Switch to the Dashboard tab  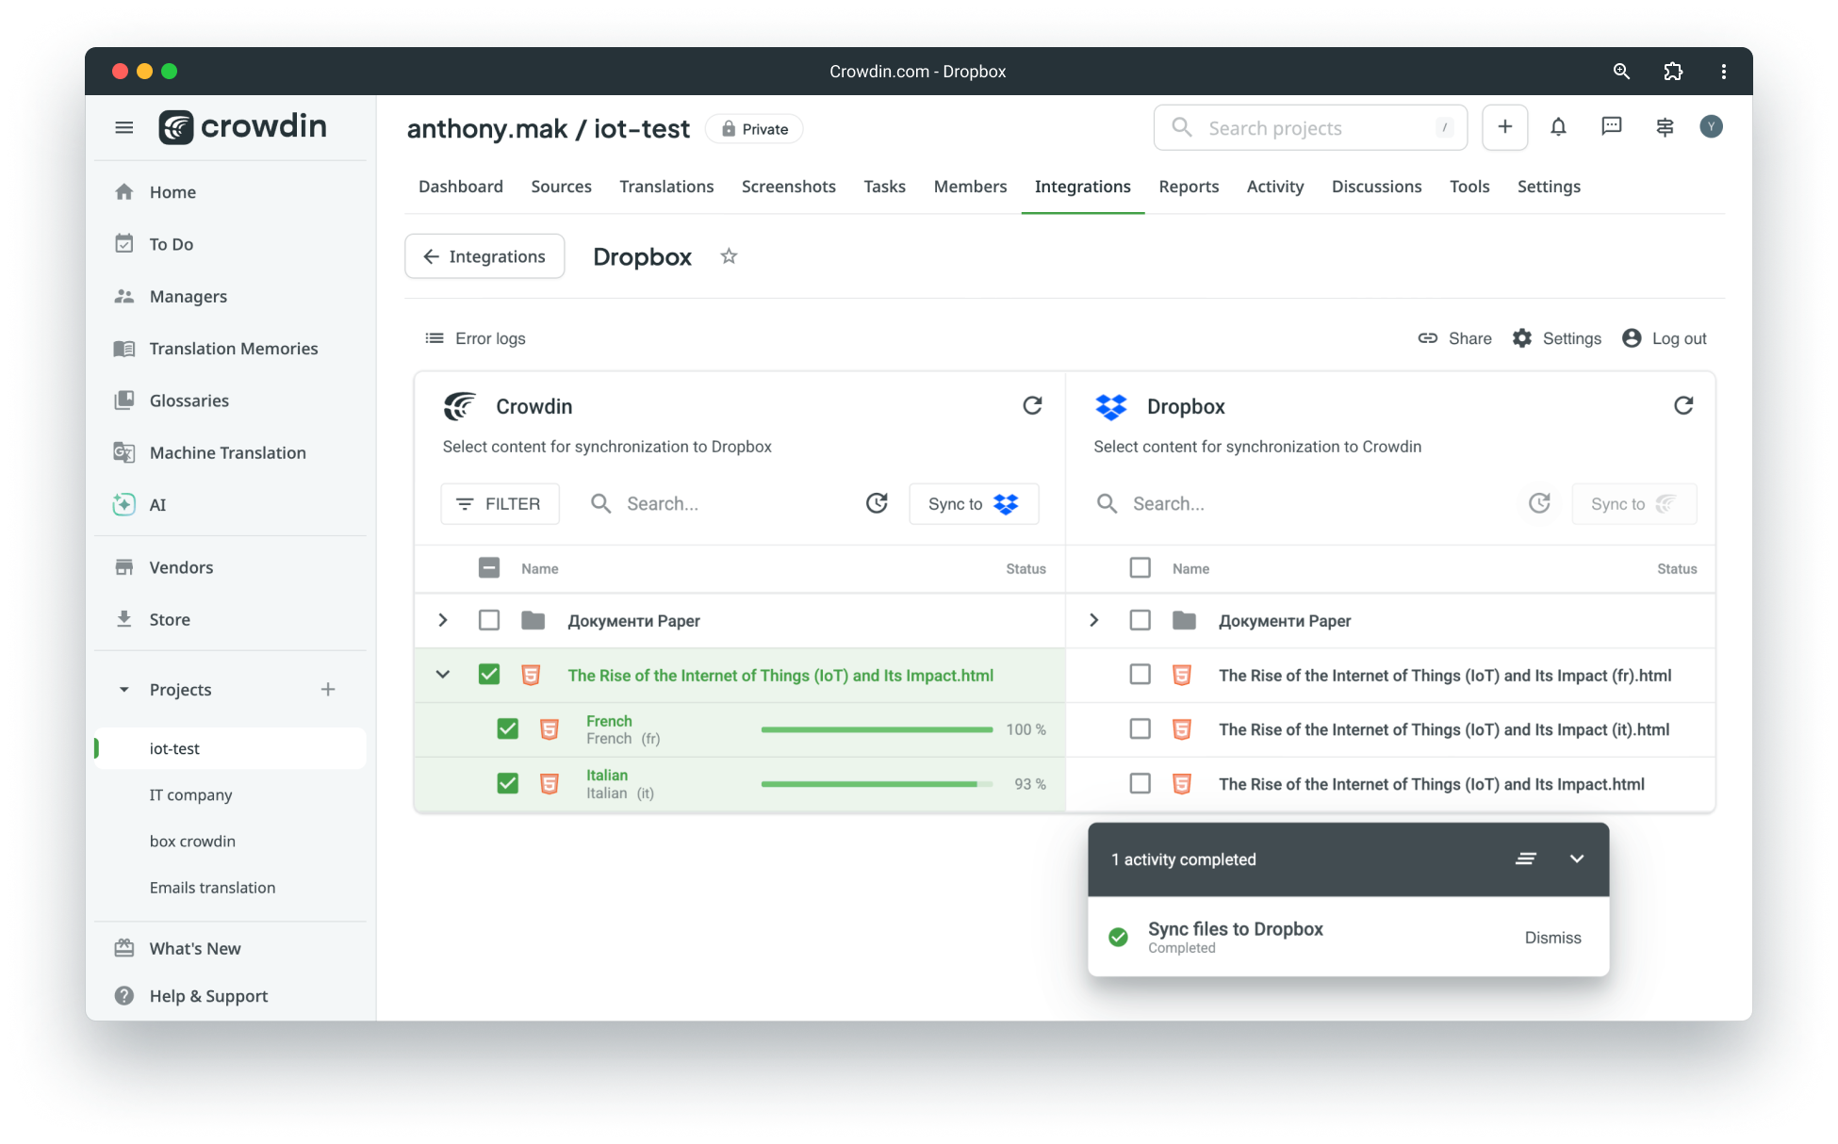click(461, 187)
